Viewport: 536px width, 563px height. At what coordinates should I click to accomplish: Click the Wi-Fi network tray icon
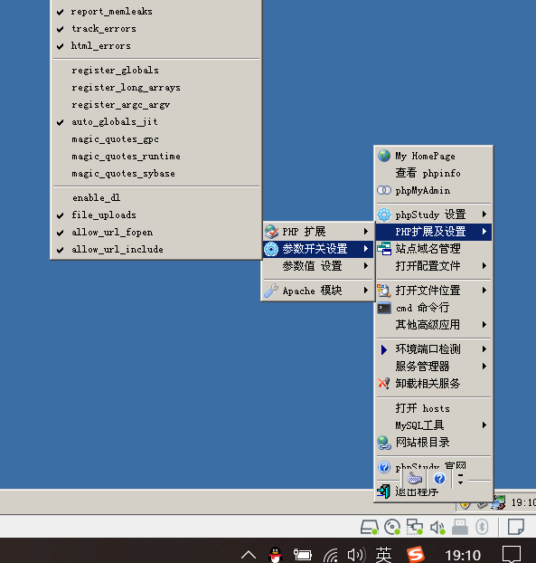coord(331,555)
